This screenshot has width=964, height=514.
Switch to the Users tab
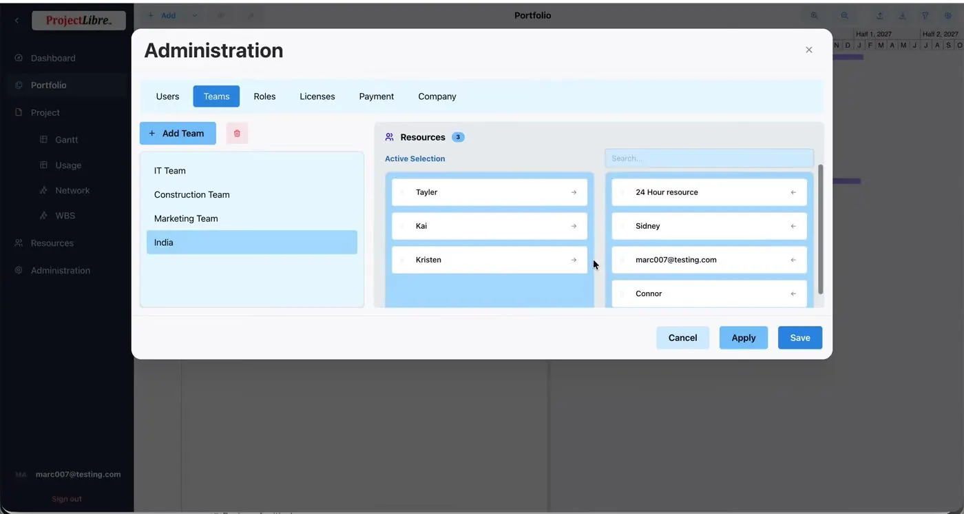[167, 96]
